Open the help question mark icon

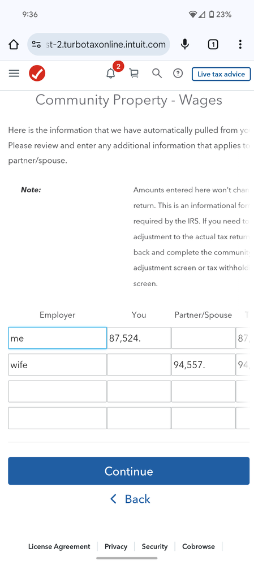click(x=178, y=74)
